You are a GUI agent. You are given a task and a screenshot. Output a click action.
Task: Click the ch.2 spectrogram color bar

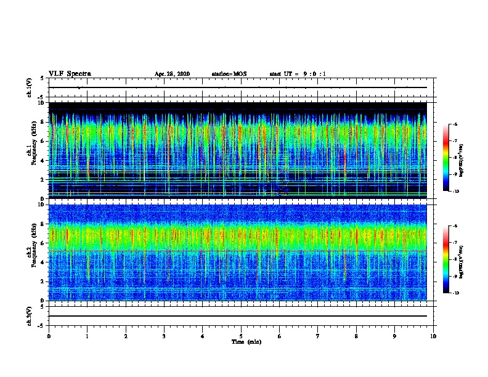pos(446,259)
